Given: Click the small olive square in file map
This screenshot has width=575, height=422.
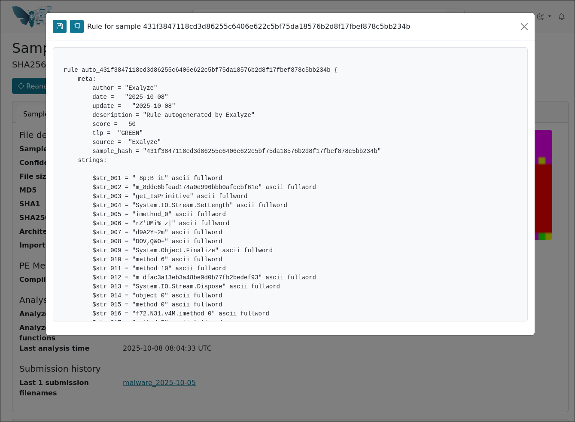Looking at the screenshot, I should [542, 161].
